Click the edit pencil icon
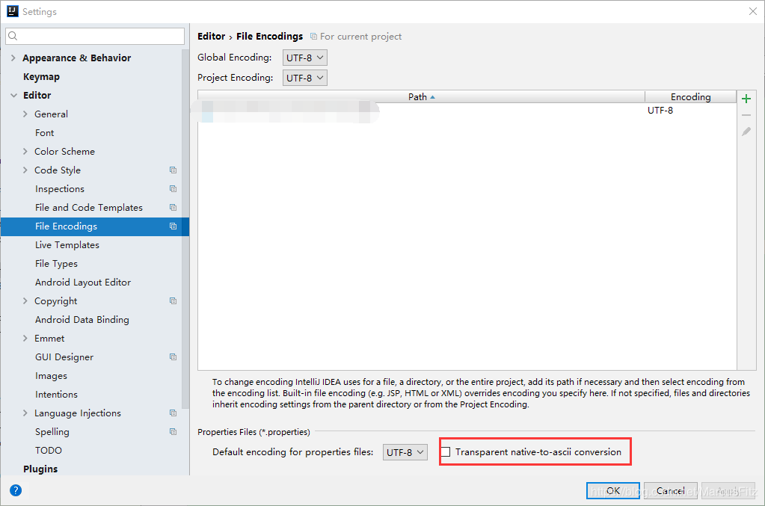765x506 pixels. click(746, 132)
